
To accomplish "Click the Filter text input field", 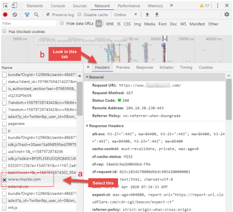I will click(29, 24).
